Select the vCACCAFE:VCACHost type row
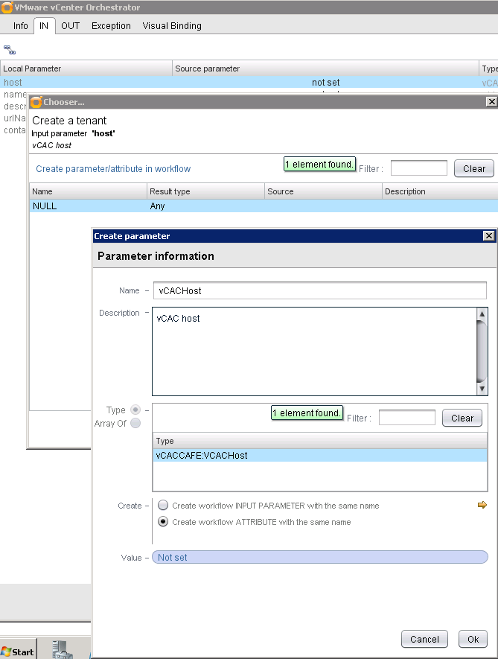The image size is (498, 659). (320, 455)
